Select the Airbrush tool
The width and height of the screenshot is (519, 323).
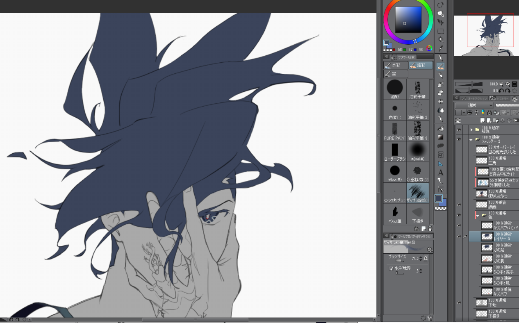pyautogui.click(x=440, y=84)
